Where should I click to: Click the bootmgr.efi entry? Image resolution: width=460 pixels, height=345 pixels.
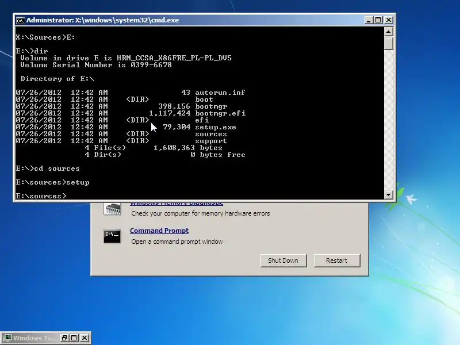pos(220,113)
